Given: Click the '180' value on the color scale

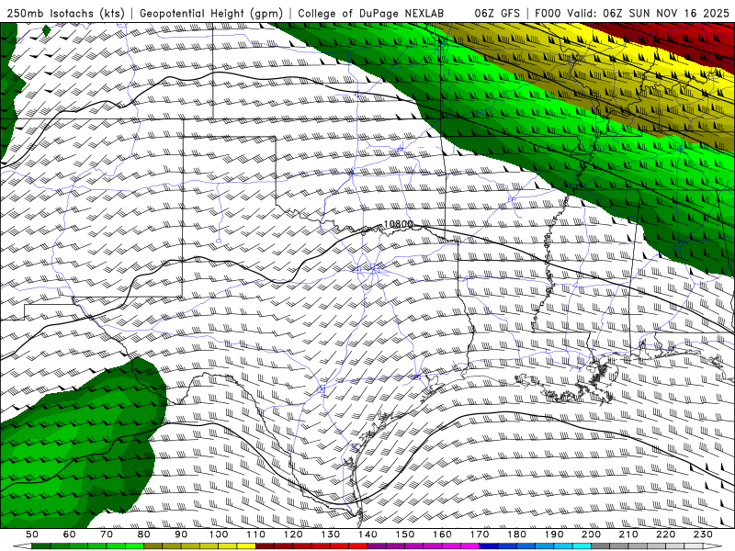Looking at the screenshot, I should 517,534.
